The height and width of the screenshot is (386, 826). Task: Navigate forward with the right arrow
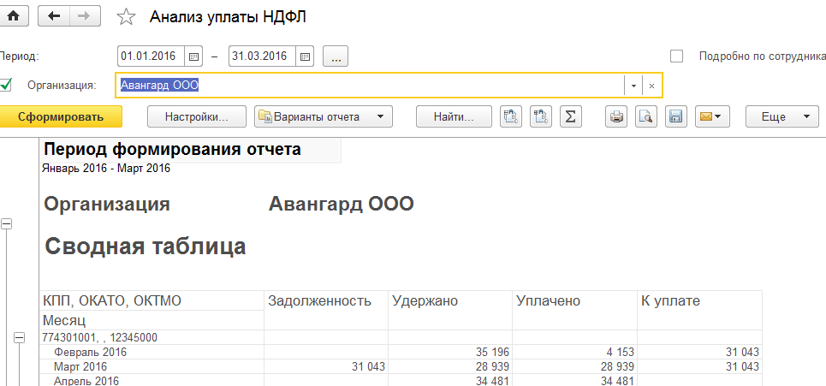[x=84, y=16]
